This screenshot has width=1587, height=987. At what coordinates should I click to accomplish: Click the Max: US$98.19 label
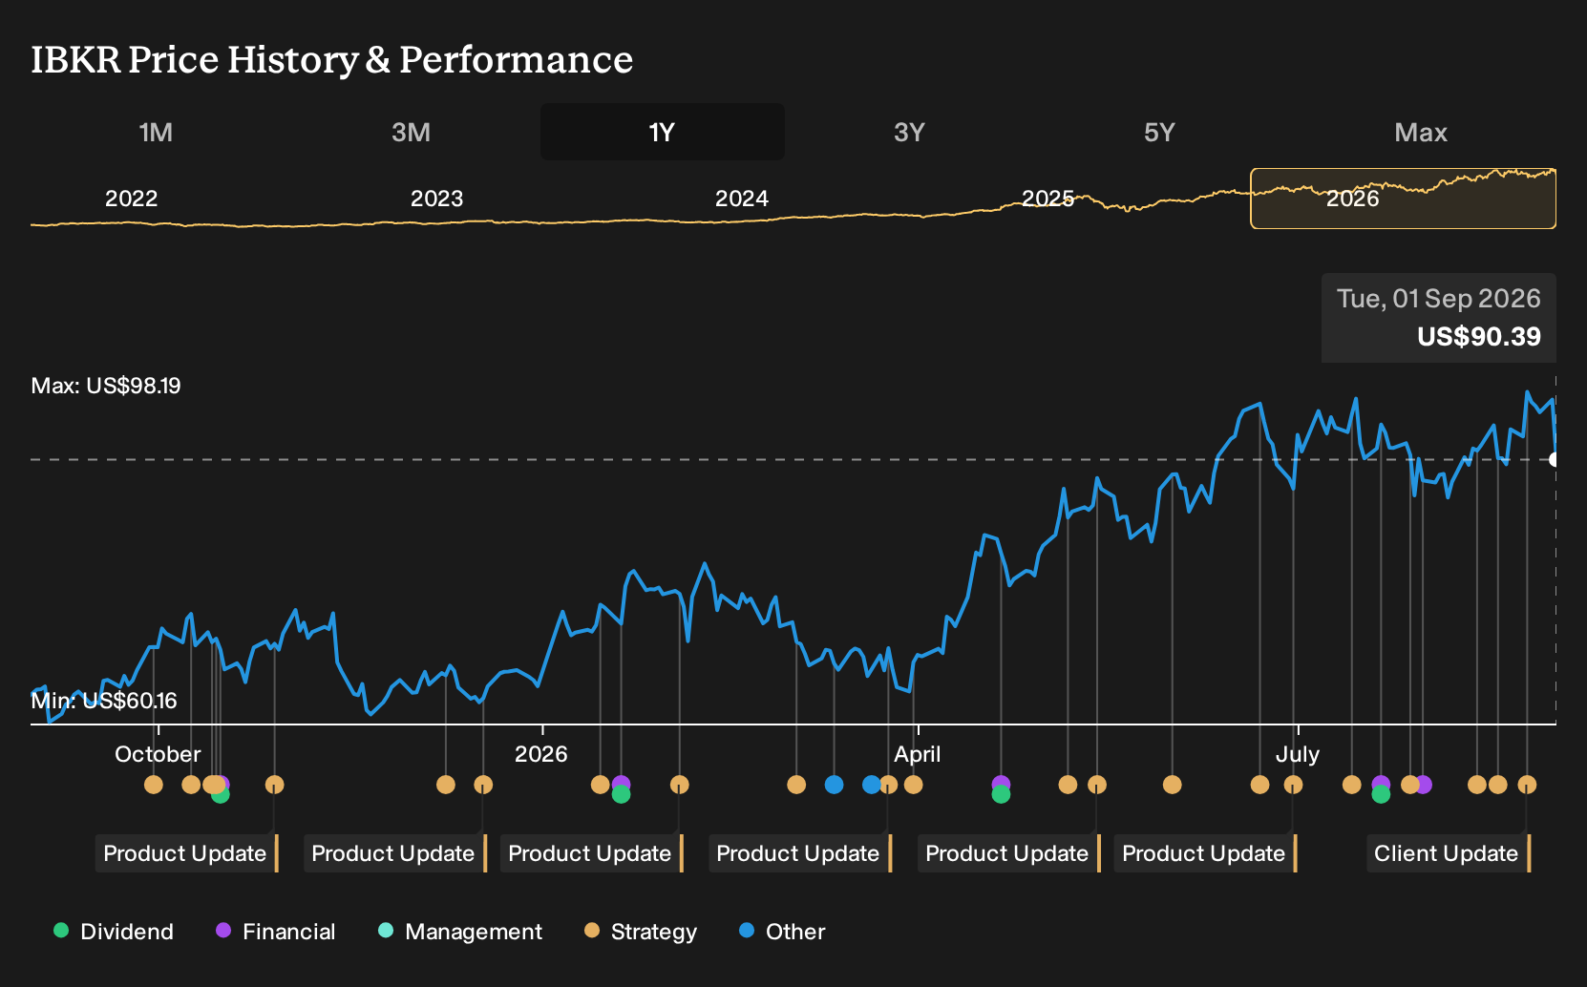click(106, 386)
